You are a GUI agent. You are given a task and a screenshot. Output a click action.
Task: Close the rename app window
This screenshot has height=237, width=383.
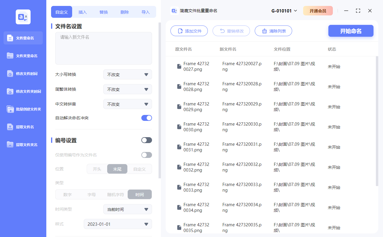(x=370, y=11)
